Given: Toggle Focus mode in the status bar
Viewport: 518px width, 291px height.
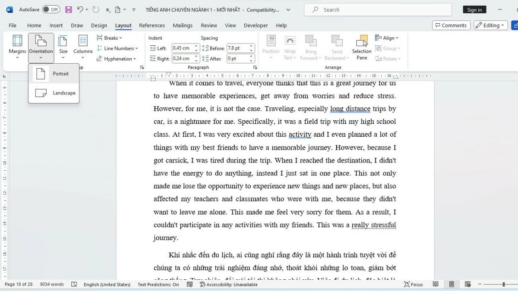Looking at the screenshot, I should tap(413, 284).
